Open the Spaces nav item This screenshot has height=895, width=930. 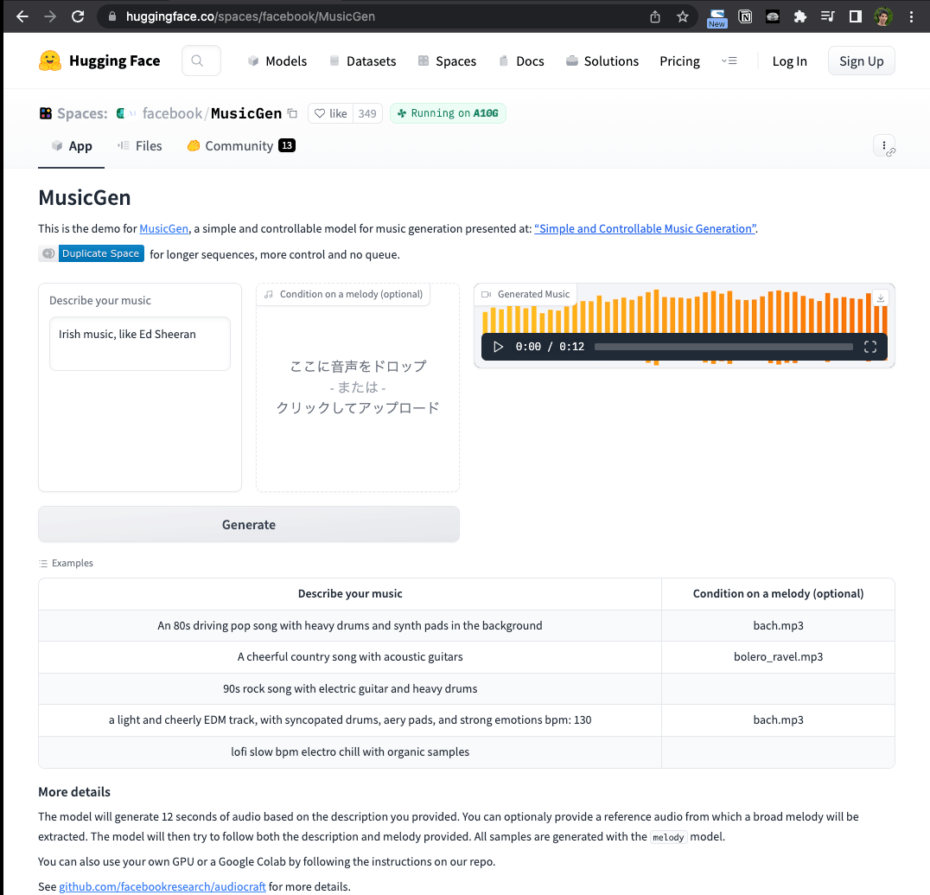click(x=447, y=61)
